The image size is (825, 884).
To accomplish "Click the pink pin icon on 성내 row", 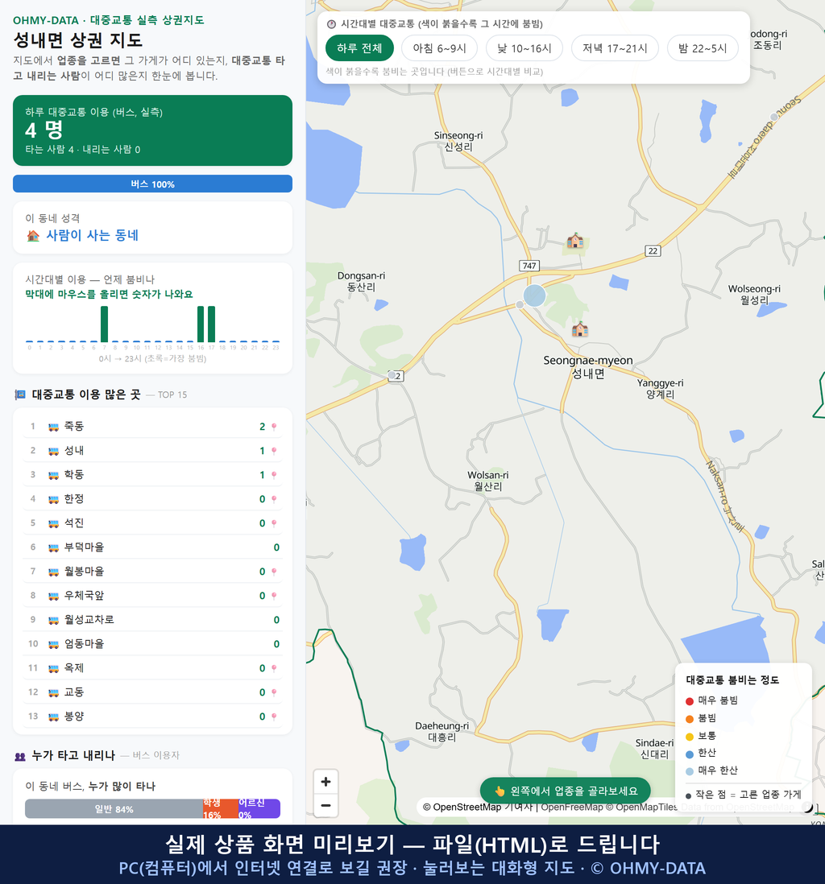I will pyautogui.click(x=274, y=451).
